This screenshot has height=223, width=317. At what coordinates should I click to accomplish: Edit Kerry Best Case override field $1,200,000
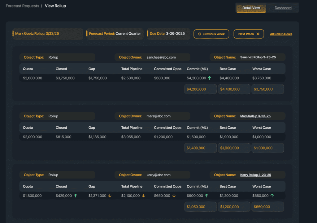tap(234, 207)
